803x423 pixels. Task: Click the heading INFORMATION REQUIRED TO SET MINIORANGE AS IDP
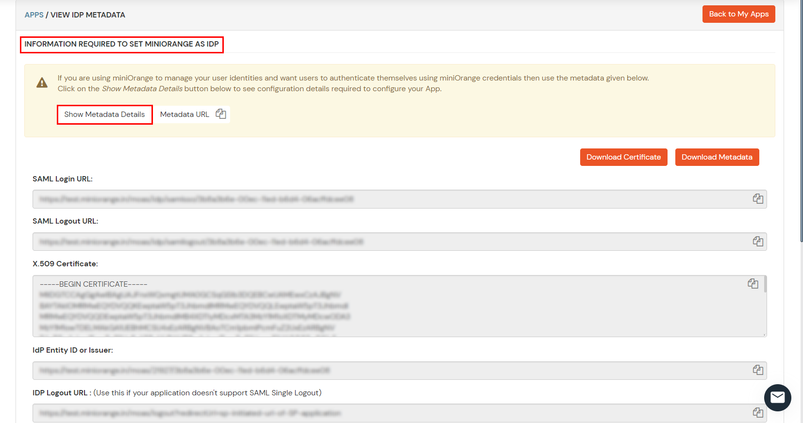point(122,44)
